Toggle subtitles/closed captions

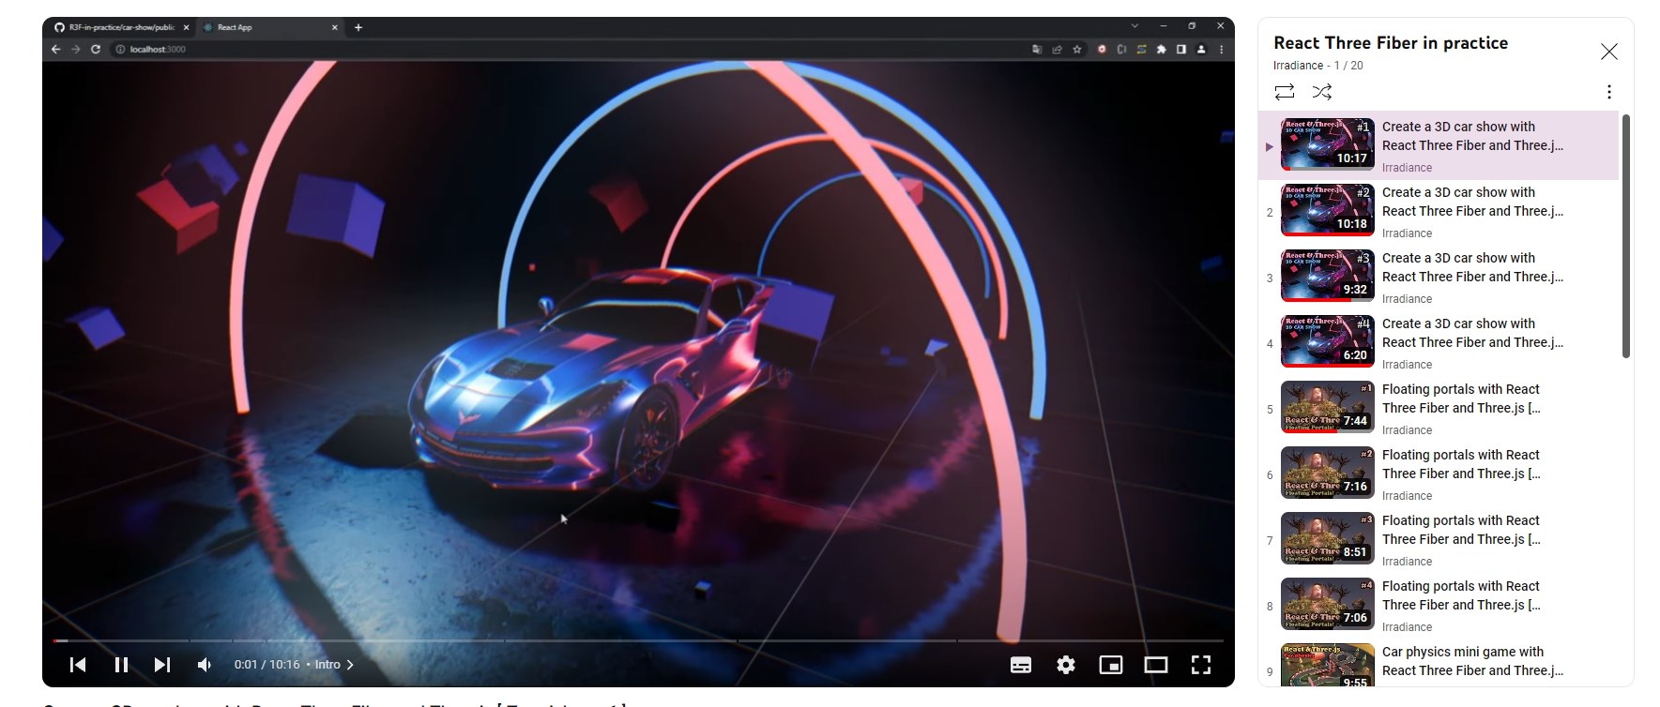1021,665
